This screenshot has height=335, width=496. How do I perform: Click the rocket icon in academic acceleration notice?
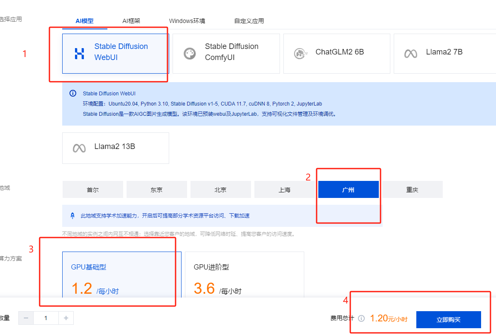click(x=72, y=215)
